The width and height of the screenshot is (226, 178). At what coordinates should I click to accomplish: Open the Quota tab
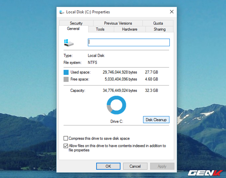pyautogui.click(x=158, y=23)
